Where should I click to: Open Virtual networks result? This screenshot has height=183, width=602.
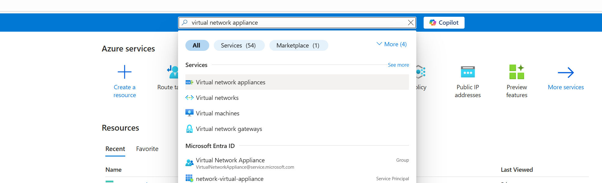[x=297, y=98]
